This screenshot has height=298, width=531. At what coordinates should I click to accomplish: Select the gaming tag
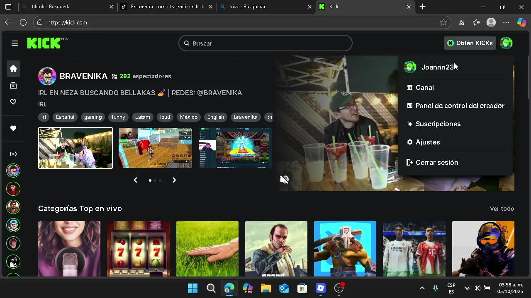pos(93,117)
